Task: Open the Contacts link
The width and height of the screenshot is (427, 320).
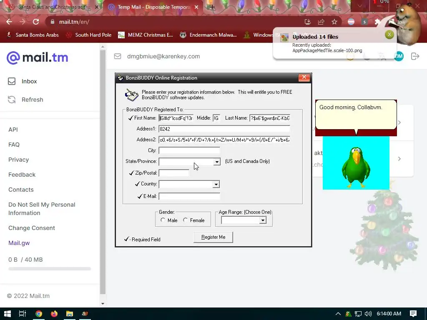Action: pos(21,190)
